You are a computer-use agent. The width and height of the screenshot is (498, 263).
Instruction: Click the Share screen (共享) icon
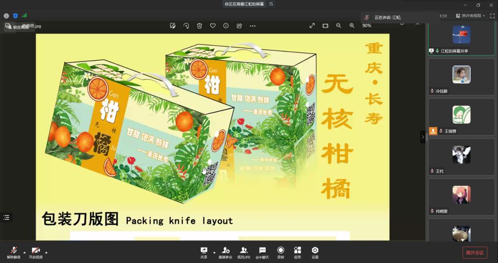[204, 251]
